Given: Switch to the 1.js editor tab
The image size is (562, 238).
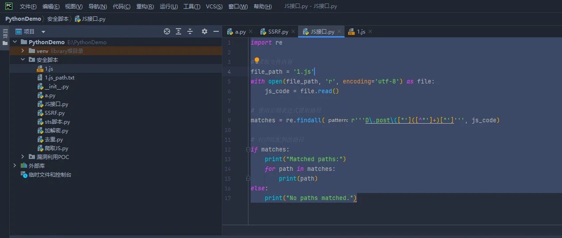Looking at the screenshot, I should 357,31.
